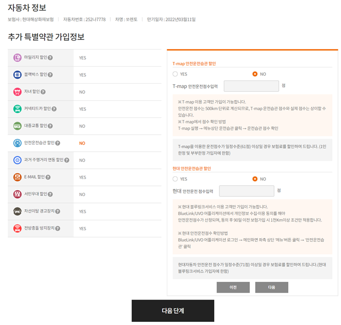This screenshot has width=341, height=325.
Task: Open help for 블랙박스 할인
Action: (x=50, y=75)
